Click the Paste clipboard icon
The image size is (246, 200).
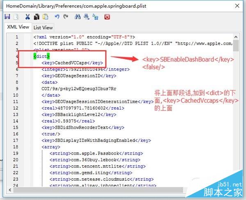coord(46,17)
